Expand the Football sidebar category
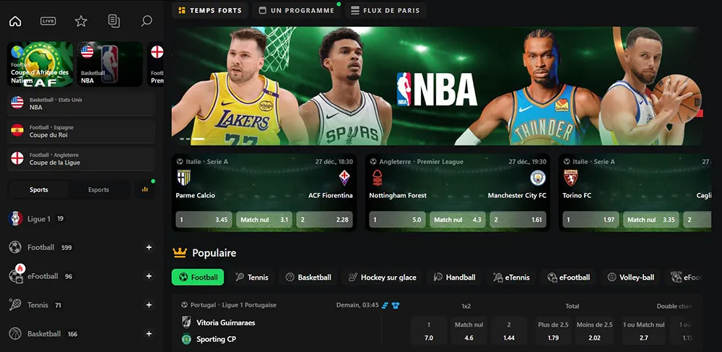722x352 pixels. (149, 247)
